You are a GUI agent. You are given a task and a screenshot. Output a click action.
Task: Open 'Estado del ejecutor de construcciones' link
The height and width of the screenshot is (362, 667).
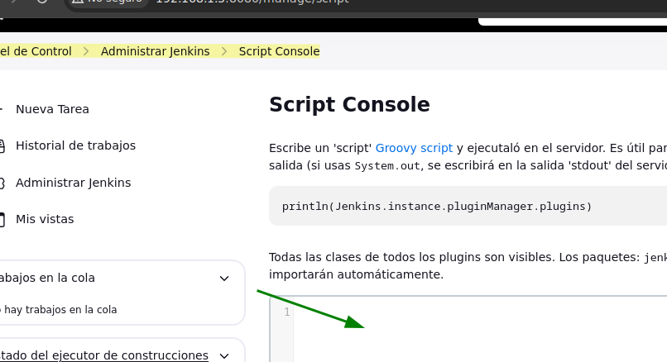pyautogui.click(x=103, y=355)
